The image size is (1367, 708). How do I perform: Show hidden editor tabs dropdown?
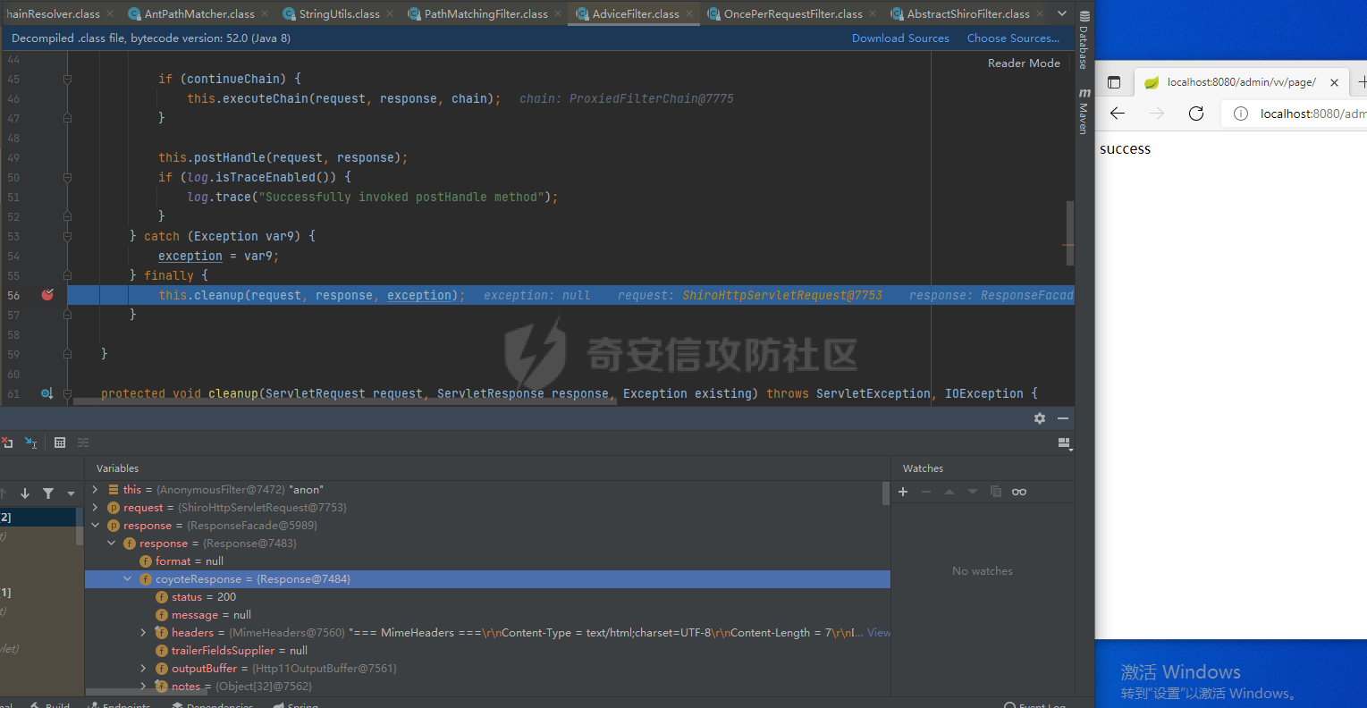[x=1062, y=13]
